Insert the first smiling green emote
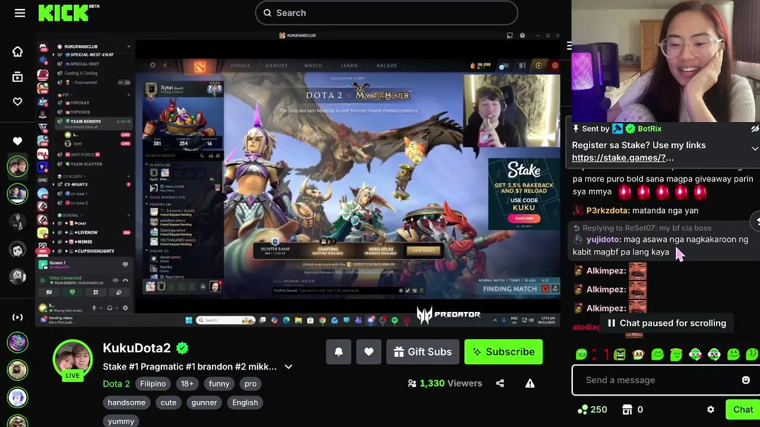The image size is (760, 427). 581,354
